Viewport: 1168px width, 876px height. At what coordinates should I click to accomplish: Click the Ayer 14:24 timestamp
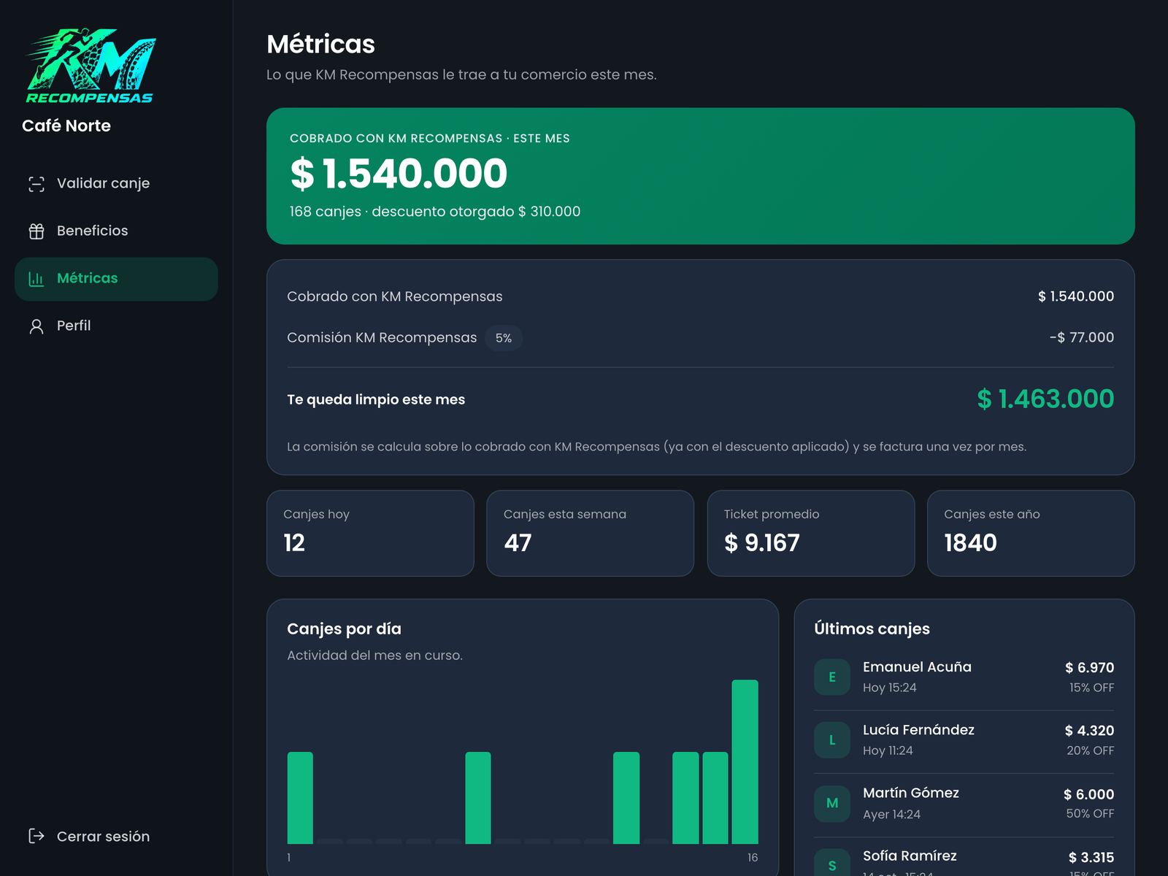click(891, 814)
